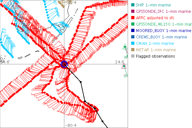Click the 24.6 latitude label at right map edge
This screenshot has width=192, height=128.
(121, 61)
